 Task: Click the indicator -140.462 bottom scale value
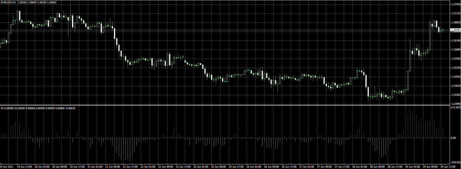pos(455,163)
